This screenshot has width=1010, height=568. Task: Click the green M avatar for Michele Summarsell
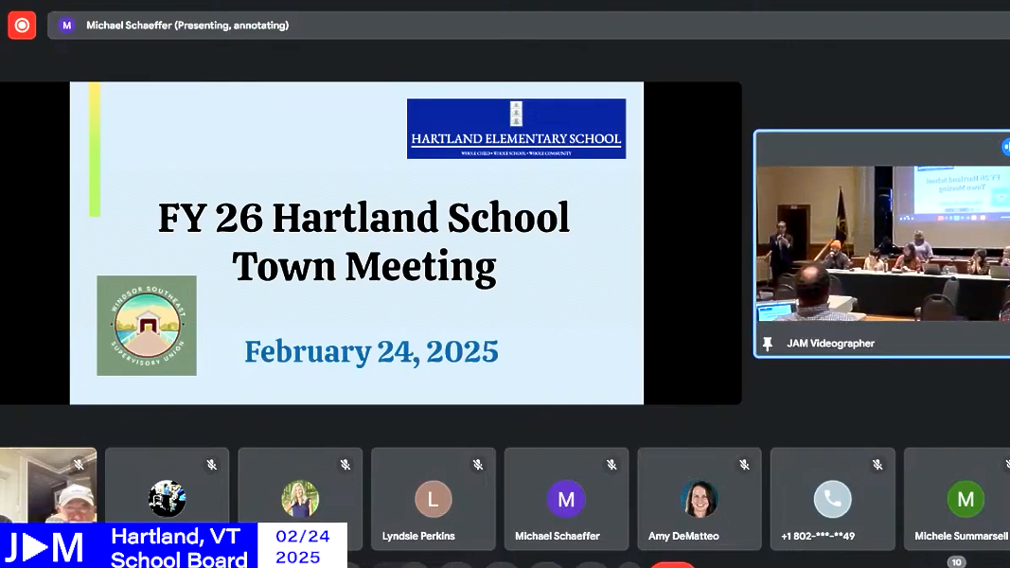[966, 499]
